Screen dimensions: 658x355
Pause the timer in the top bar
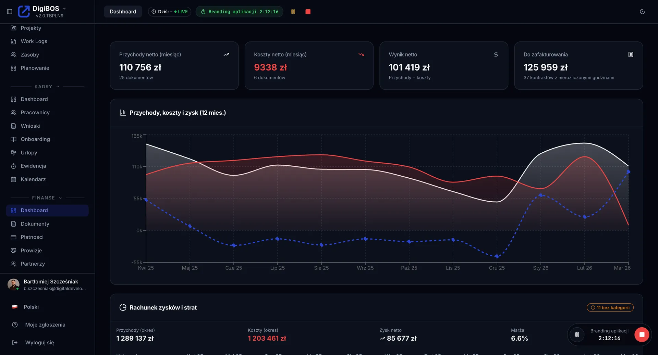[293, 12]
